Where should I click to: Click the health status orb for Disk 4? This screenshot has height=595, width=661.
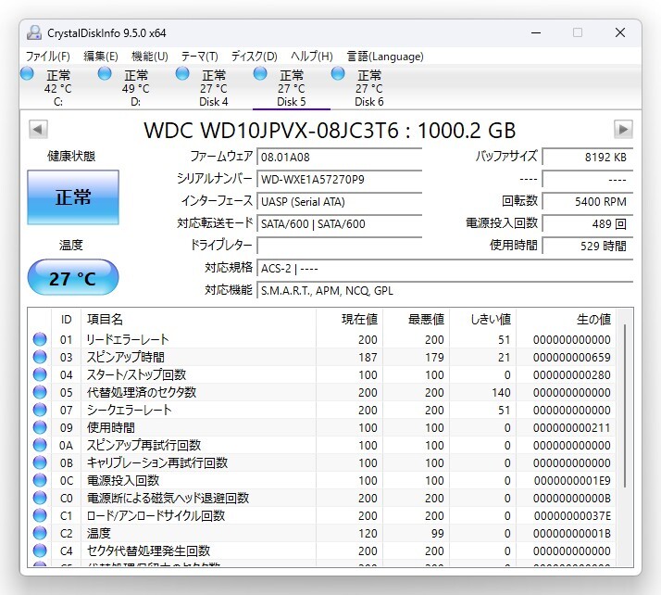point(182,73)
